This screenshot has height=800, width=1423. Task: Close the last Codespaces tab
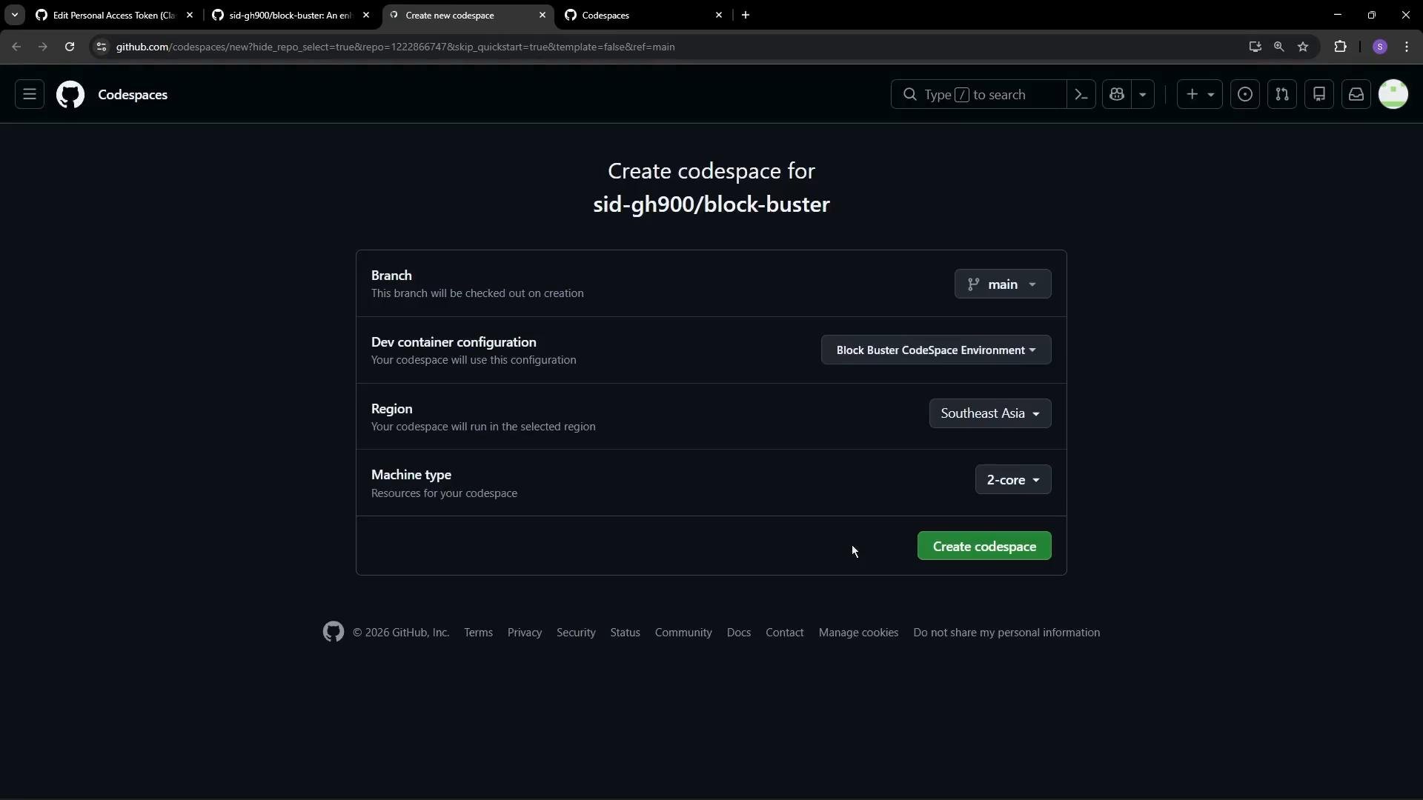[x=719, y=15]
